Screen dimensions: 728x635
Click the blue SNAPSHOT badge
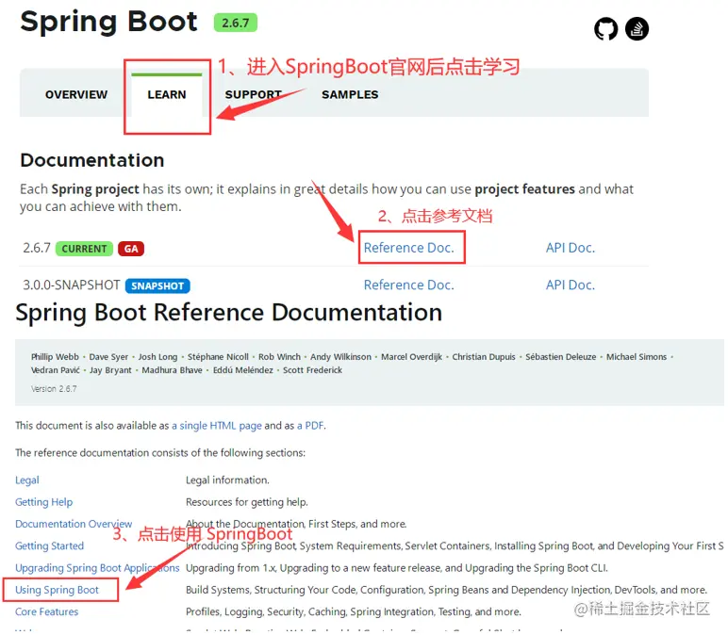click(157, 285)
